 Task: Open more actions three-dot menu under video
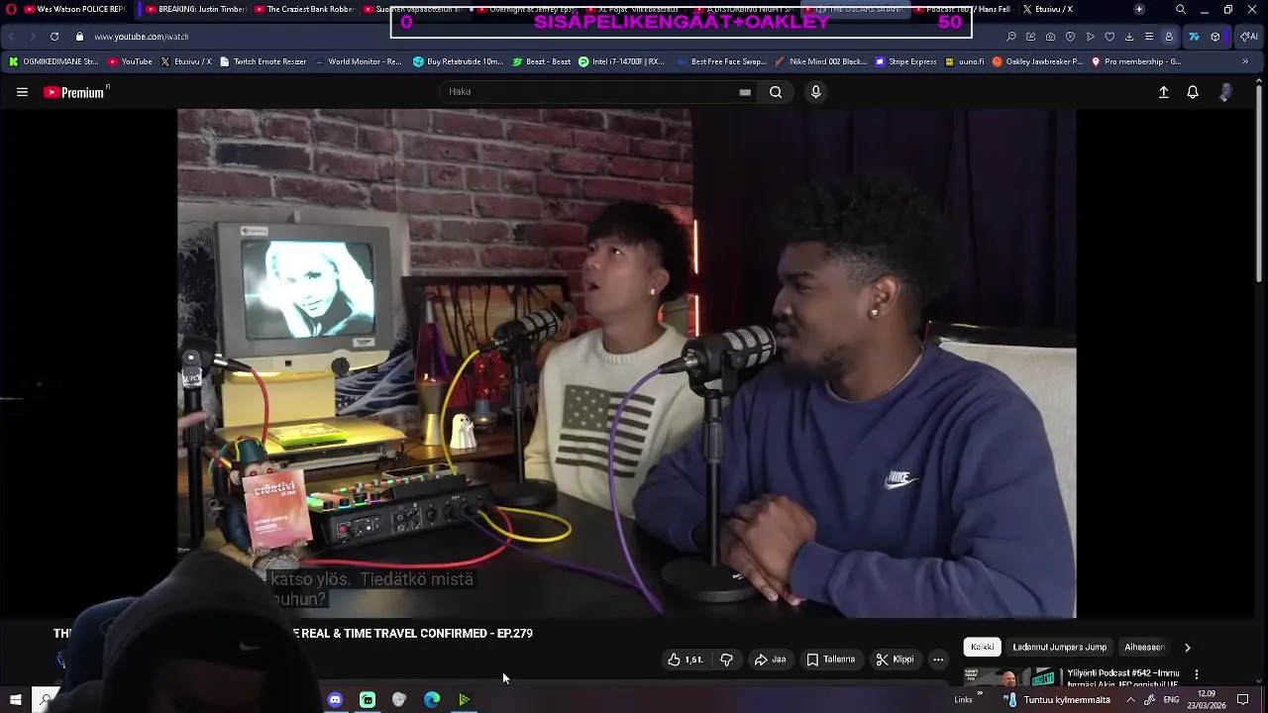(938, 660)
